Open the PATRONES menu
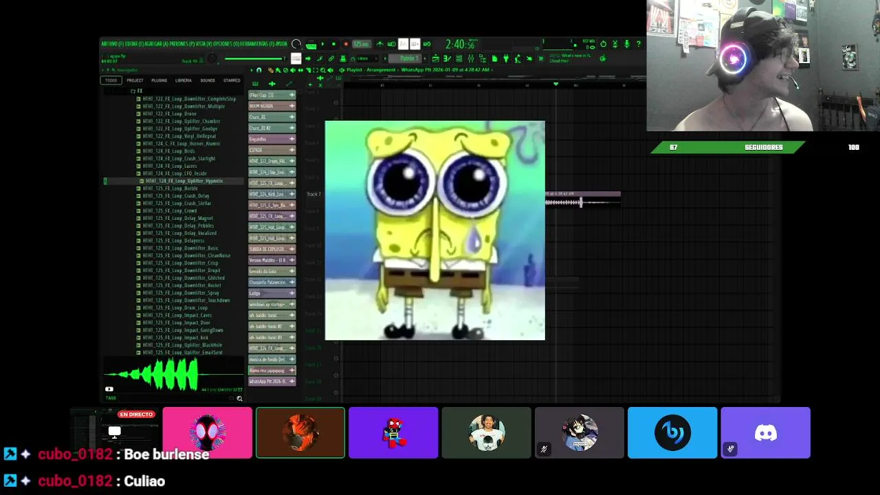880x495 pixels. coord(182,44)
